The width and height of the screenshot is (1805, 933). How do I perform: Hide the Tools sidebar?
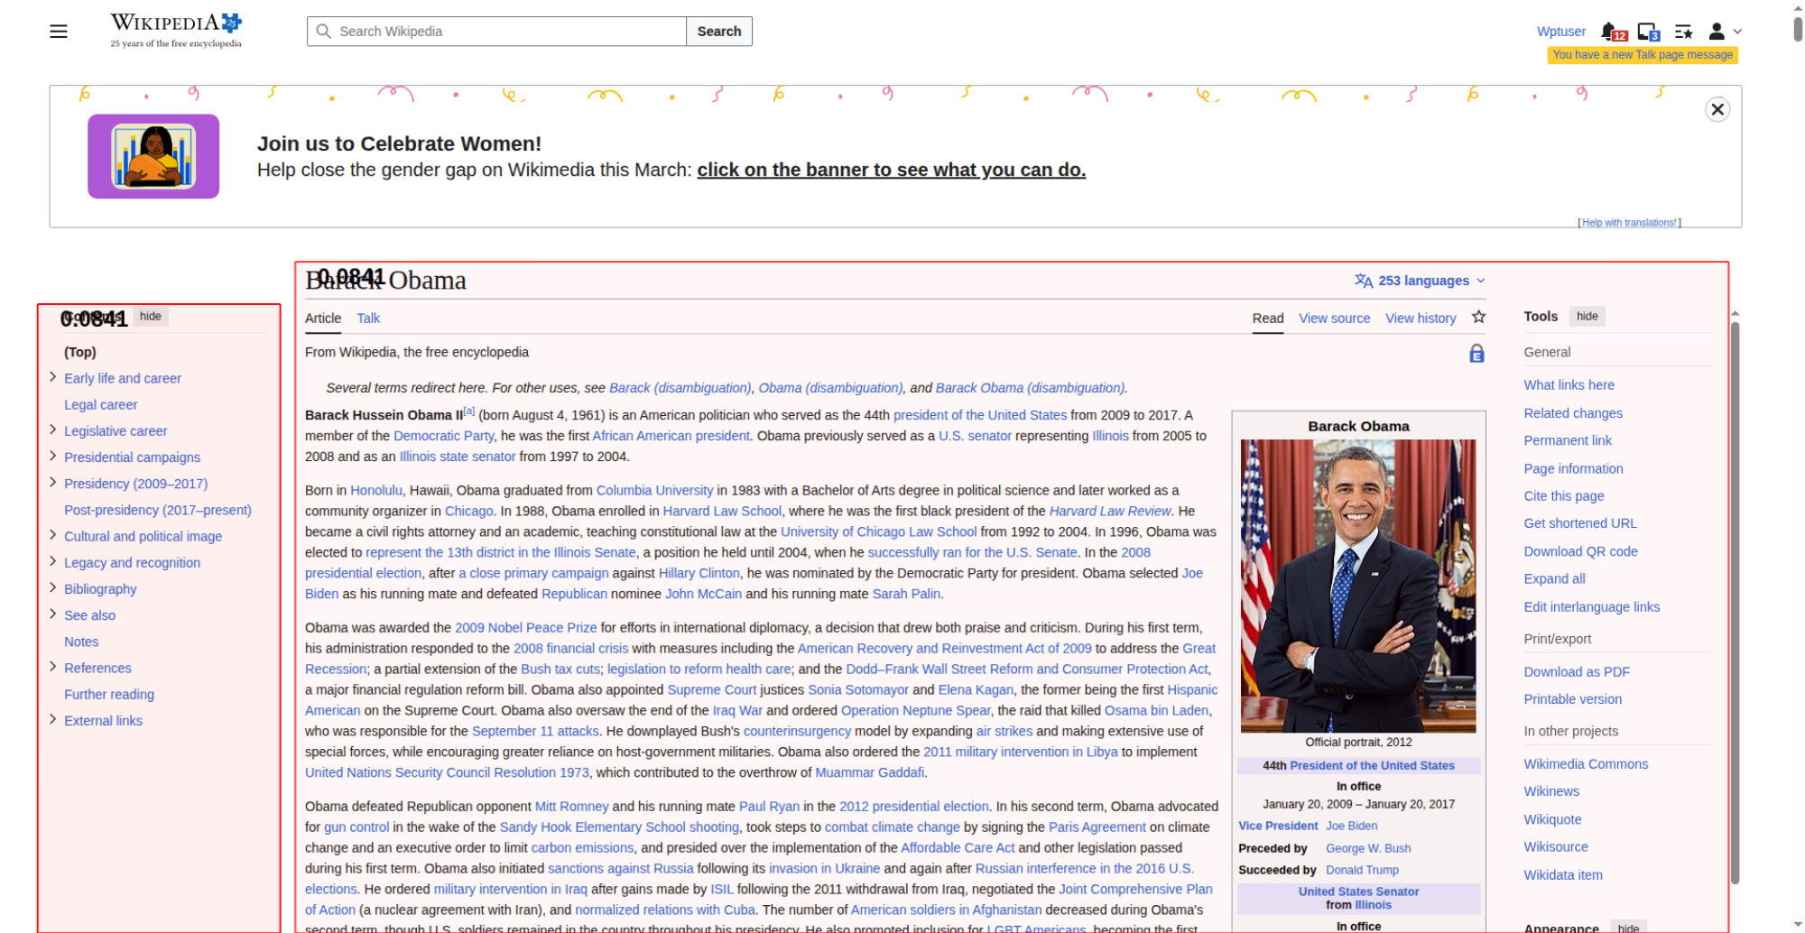coord(1587,316)
